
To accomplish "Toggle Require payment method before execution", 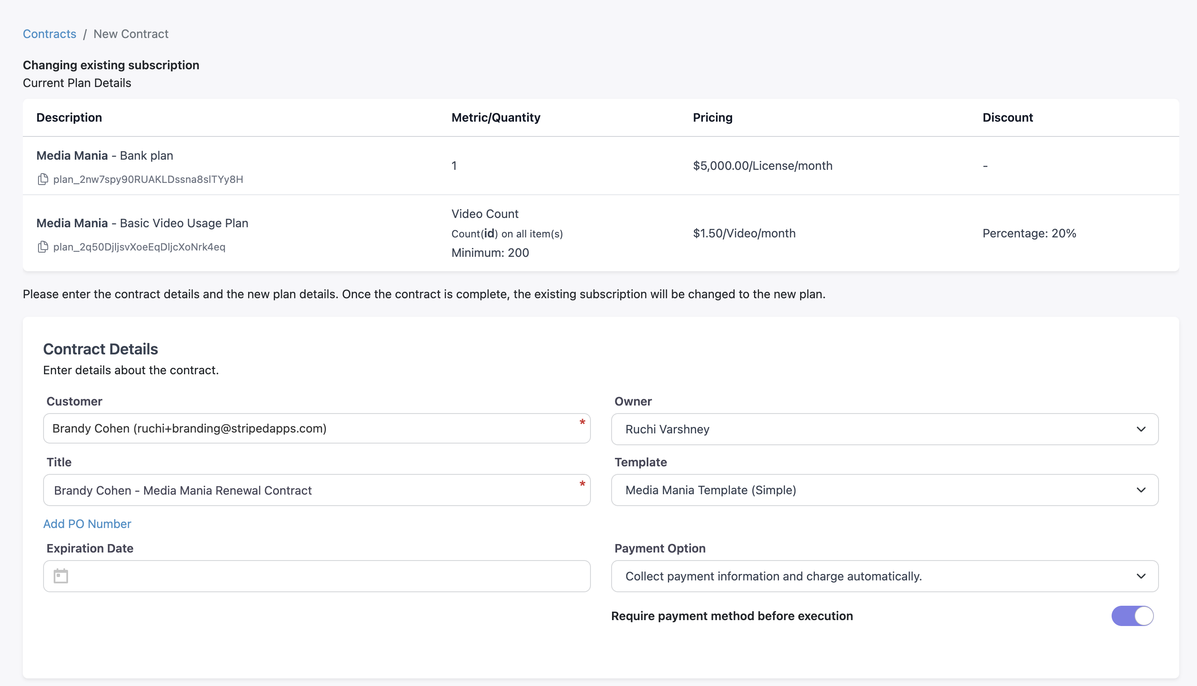I will click(x=1132, y=616).
